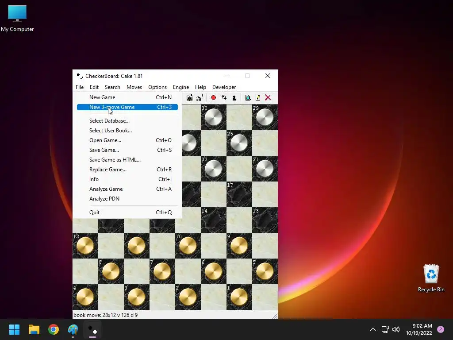The height and width of the screenshot is (340, 453).
Task: Click the status bar book move text
Action: pos(105,315)
